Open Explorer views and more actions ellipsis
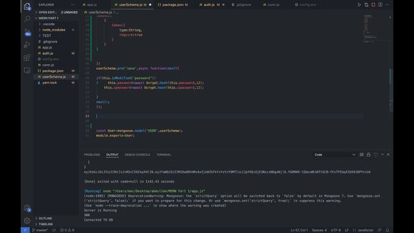The image size is (414, 233). coord(72,5)
